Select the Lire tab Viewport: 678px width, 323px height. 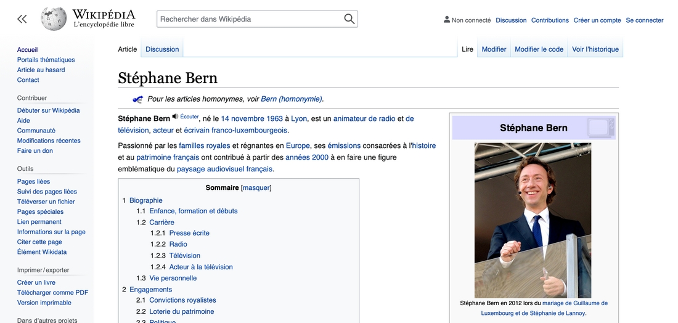[467, 49]
